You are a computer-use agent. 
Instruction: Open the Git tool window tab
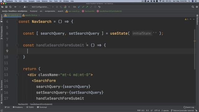(7, 107)
